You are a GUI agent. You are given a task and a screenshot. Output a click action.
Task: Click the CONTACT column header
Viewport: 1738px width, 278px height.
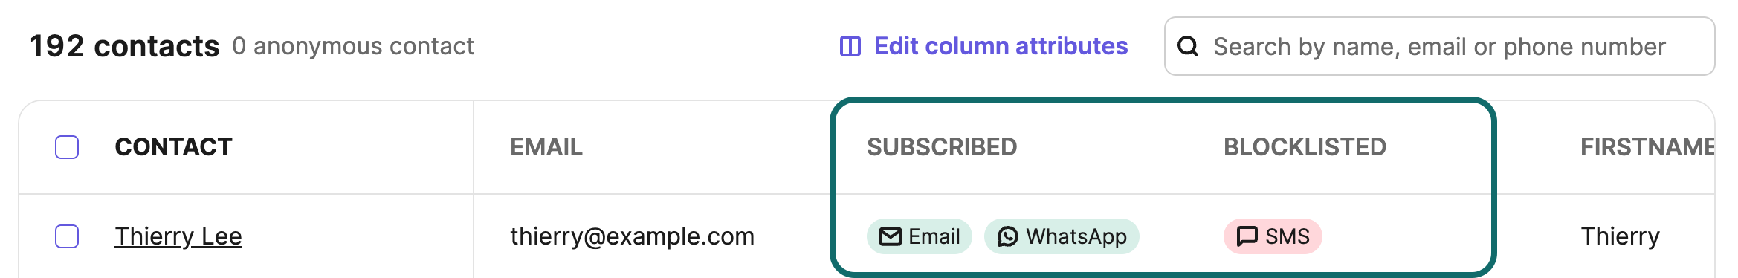[x=173, y=147]
